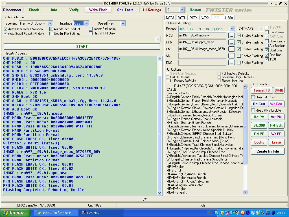Click the language pack list scroll-up arrow
Screen dimensions: 289x217
pos(245,86)
